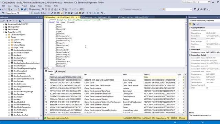Open the find combo box dropdown arrow in the toolbar
Image resolution: width=220 pixels, height=124 pixels.
click(191, 9)
